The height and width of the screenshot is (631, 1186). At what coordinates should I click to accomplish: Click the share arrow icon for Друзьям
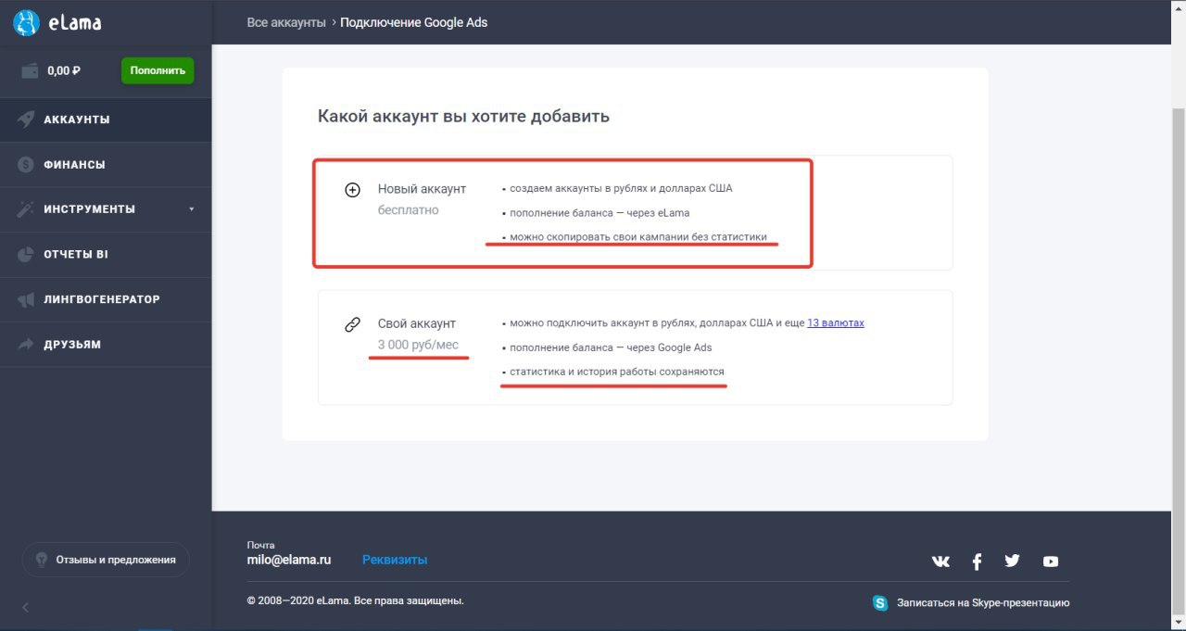click(x=26, y=345)
